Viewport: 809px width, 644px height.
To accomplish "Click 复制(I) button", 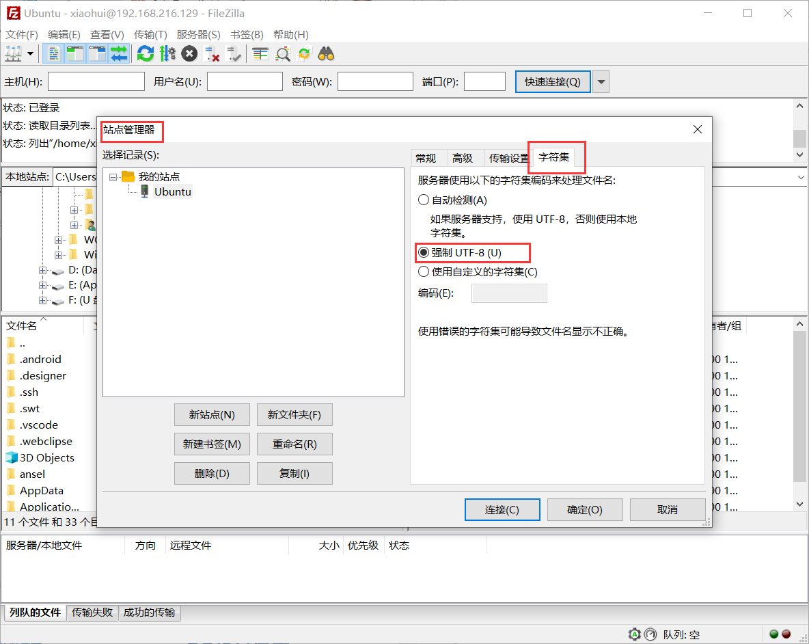I will (294, 474).
